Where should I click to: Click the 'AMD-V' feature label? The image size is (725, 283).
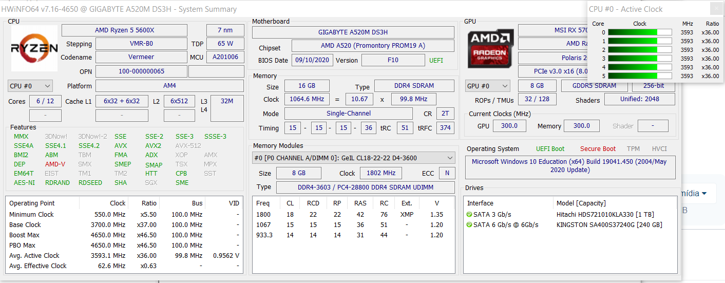(55, 164)
